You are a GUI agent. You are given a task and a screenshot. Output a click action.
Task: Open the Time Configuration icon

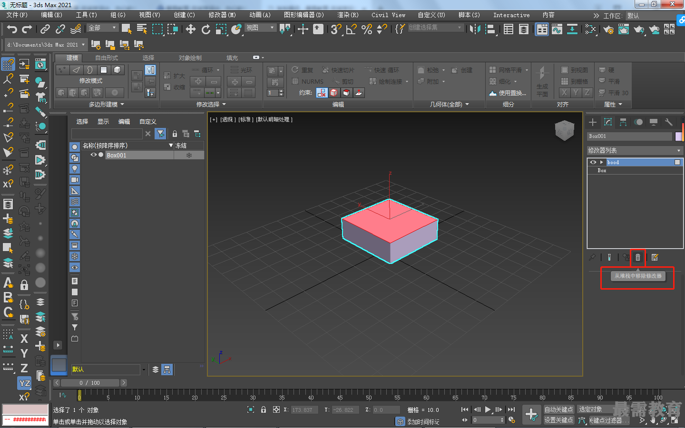pyautogui.click(x=512, y=420)
